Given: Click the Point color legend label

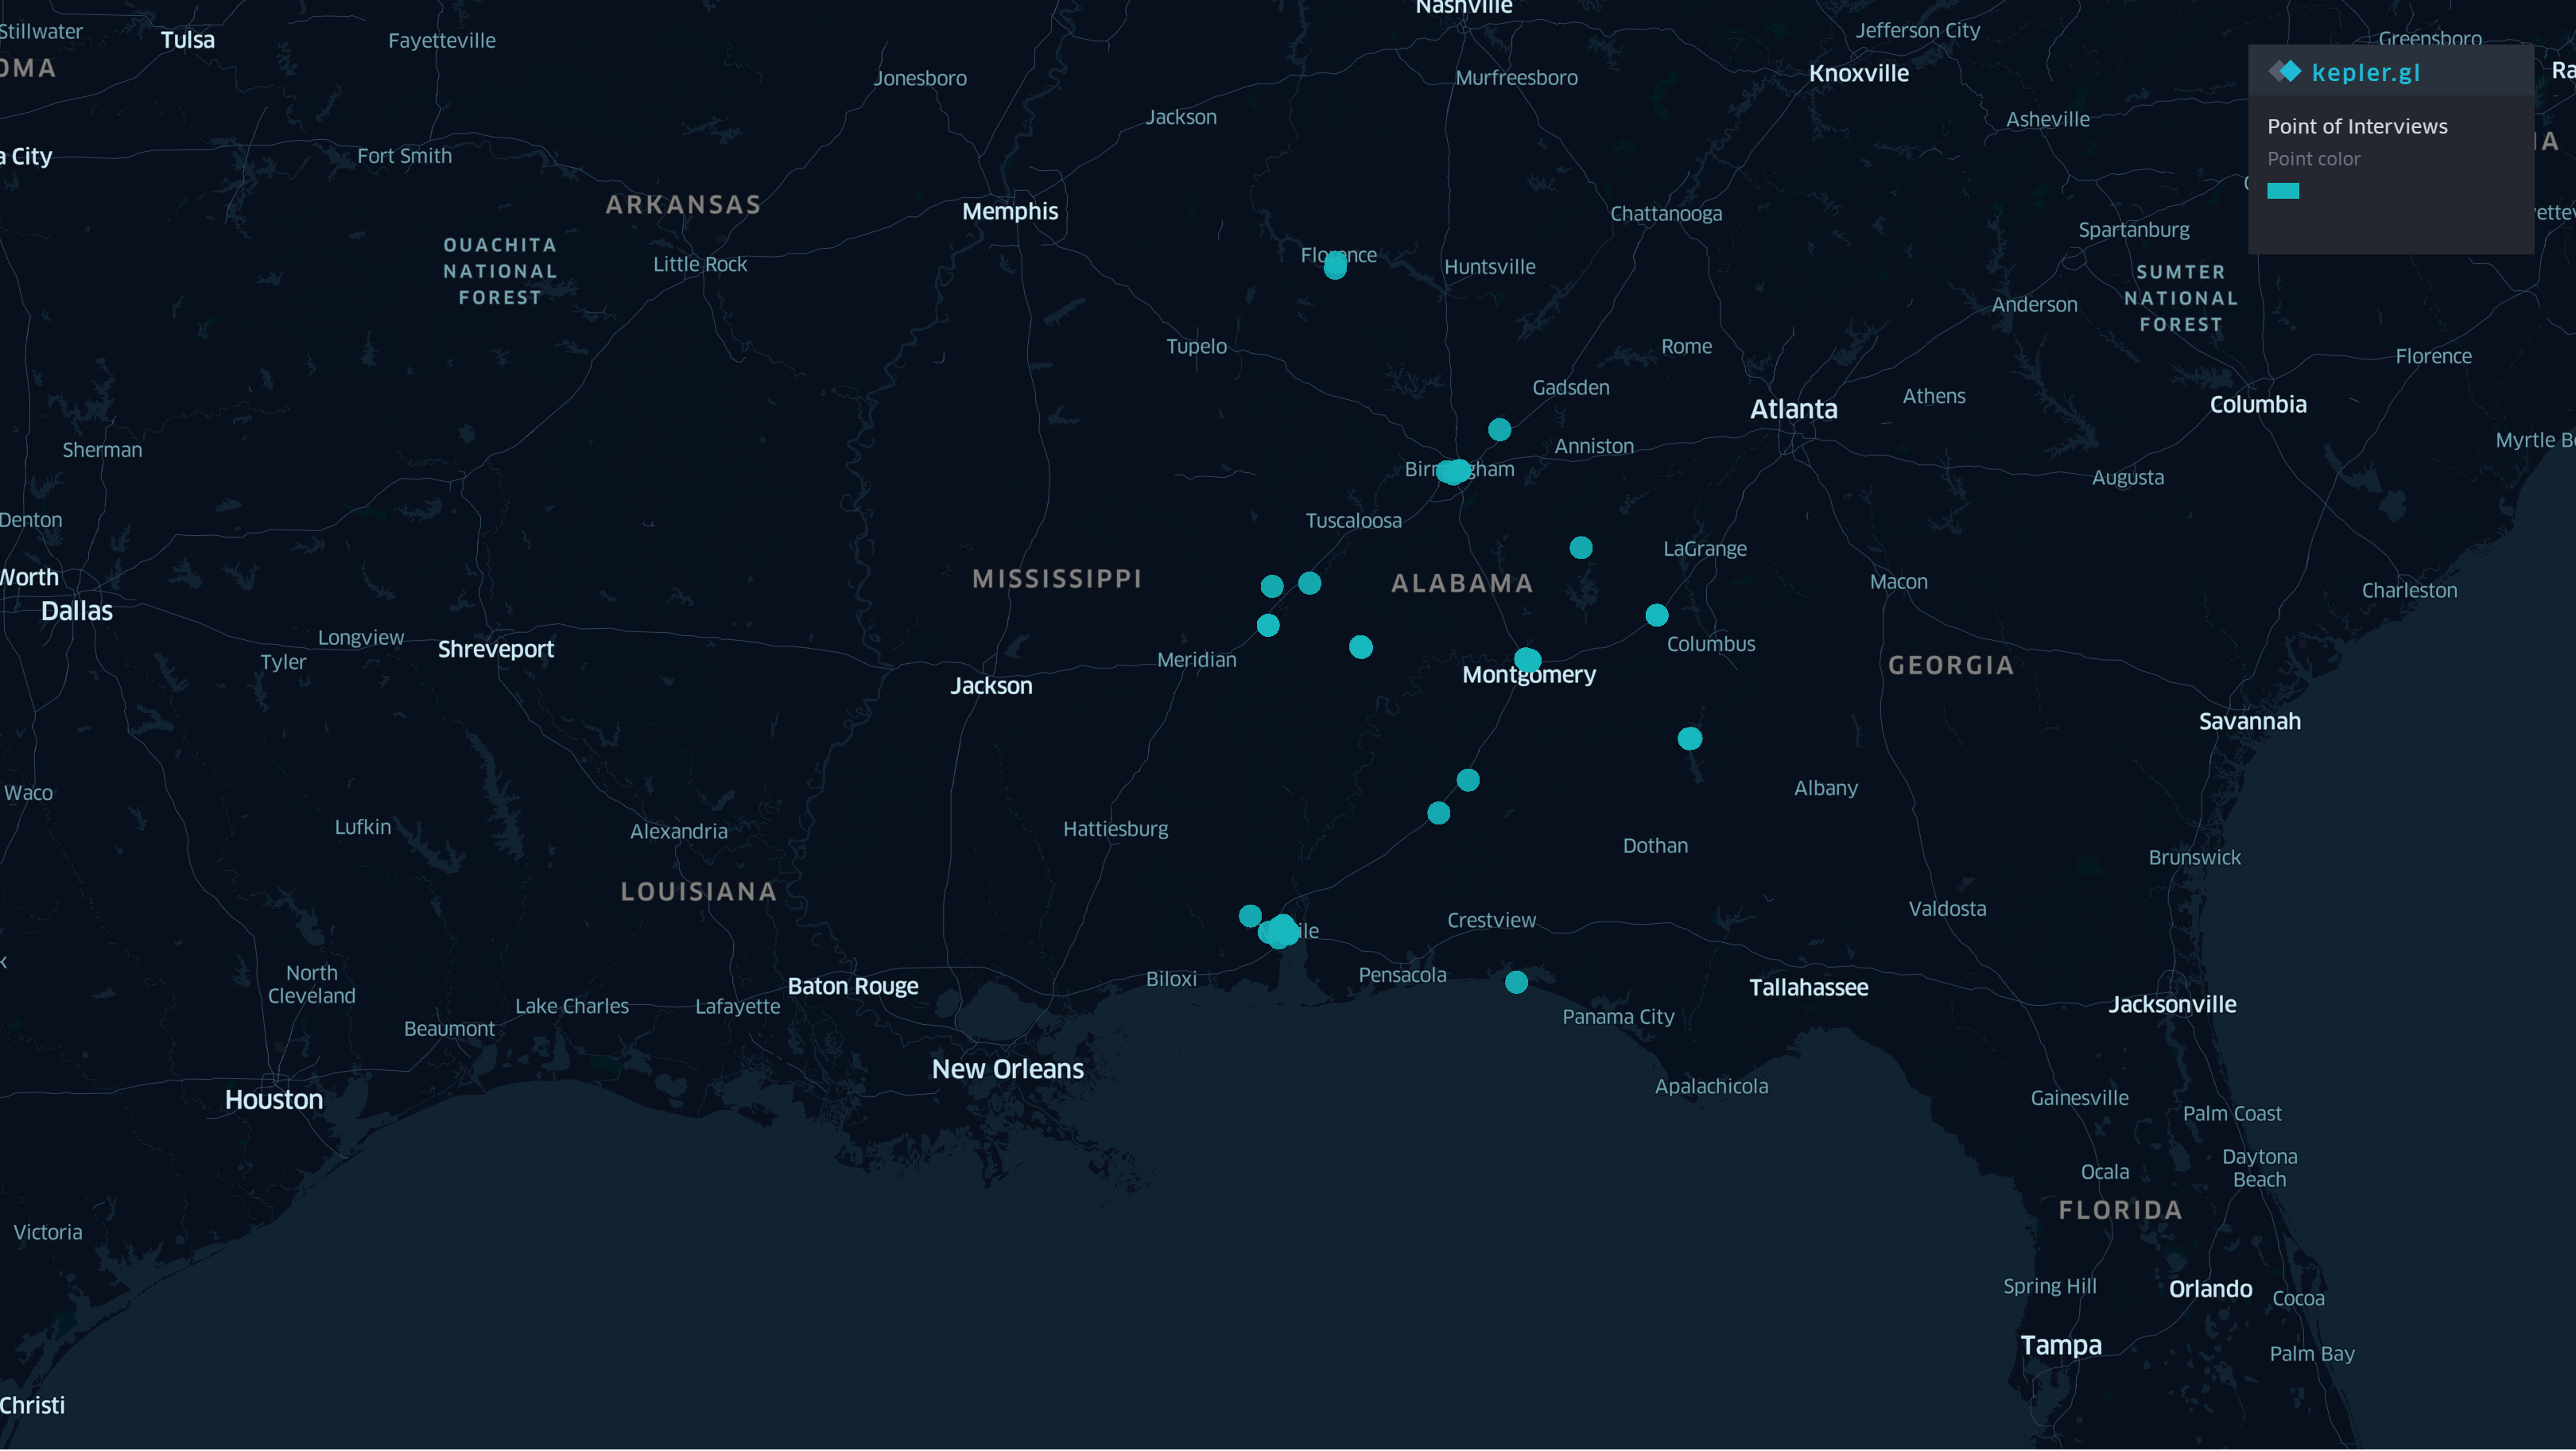Looking at the screenshot, I should coord(2313,159).
